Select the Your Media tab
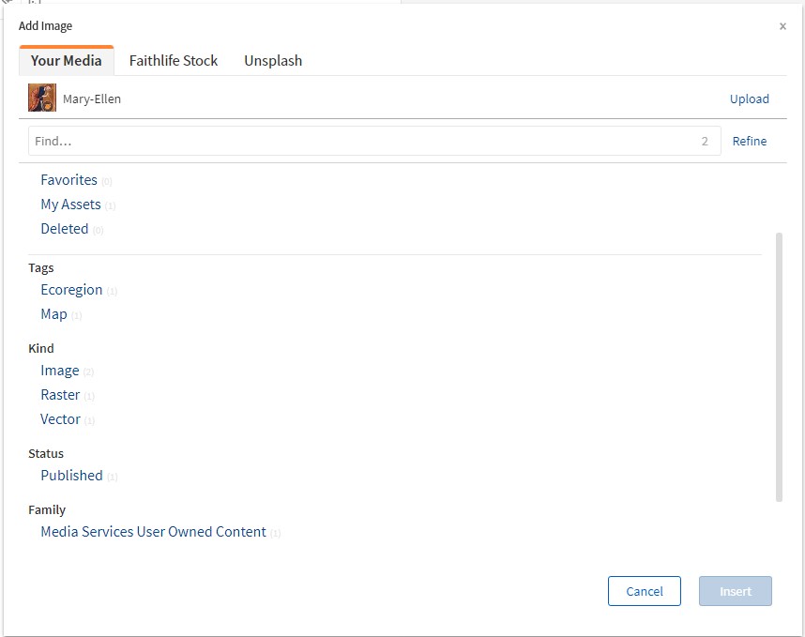 pos(66,60)
